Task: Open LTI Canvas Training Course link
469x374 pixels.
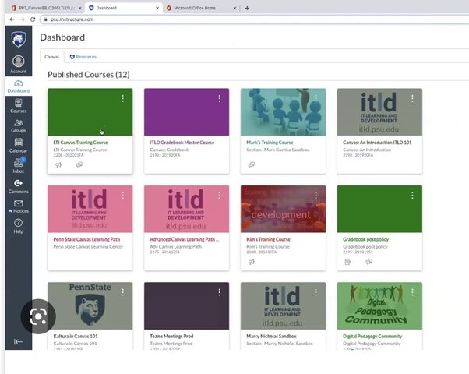Action: (x=80, y=143)
